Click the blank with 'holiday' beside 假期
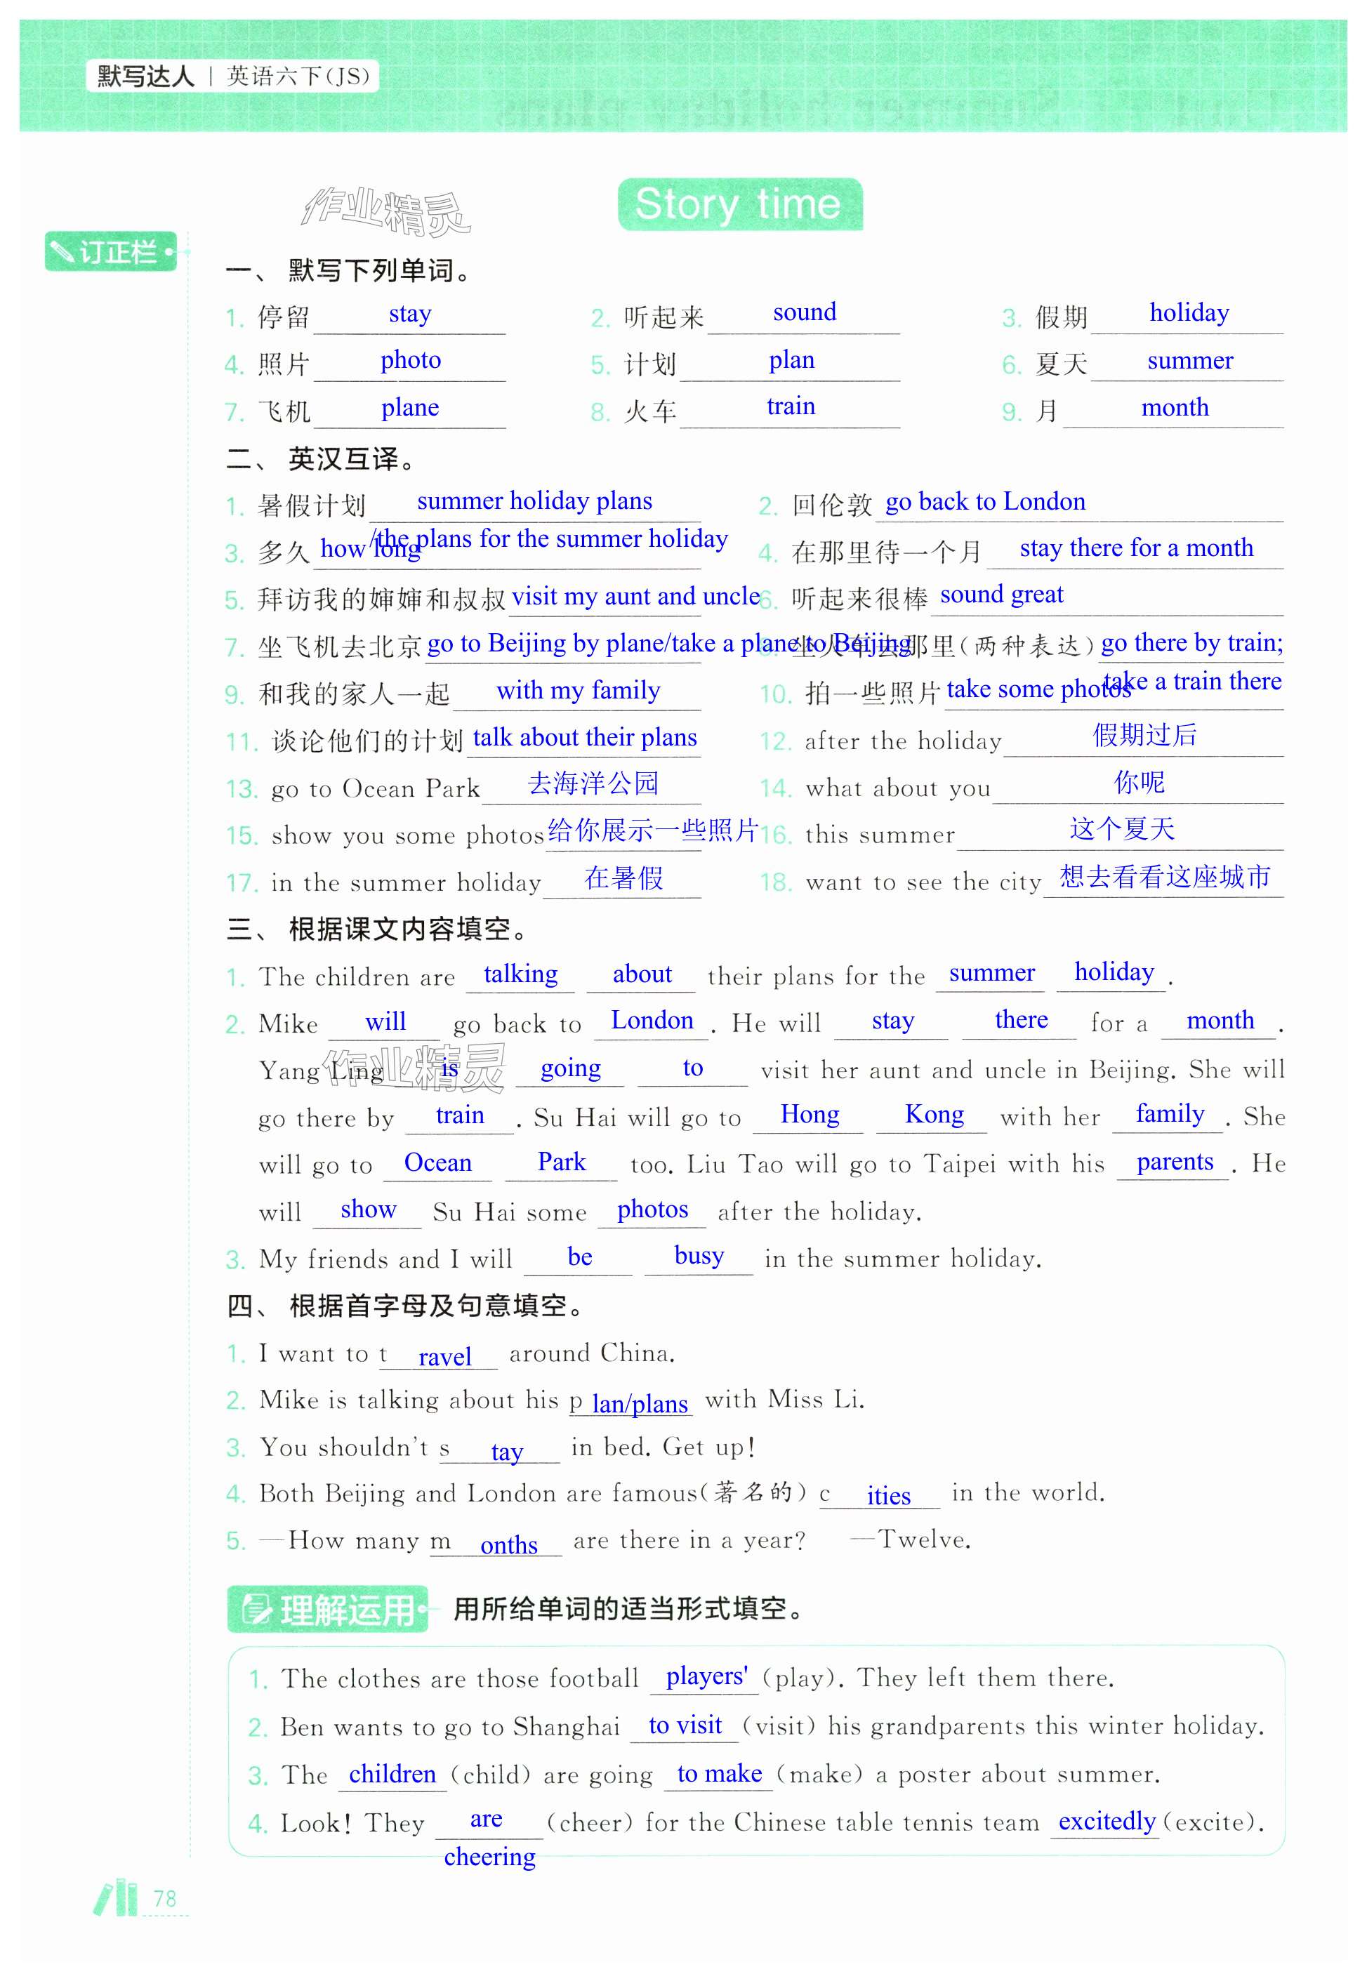The width and height of the screenshot is (1367, 1981). (x=1187, y=314)
